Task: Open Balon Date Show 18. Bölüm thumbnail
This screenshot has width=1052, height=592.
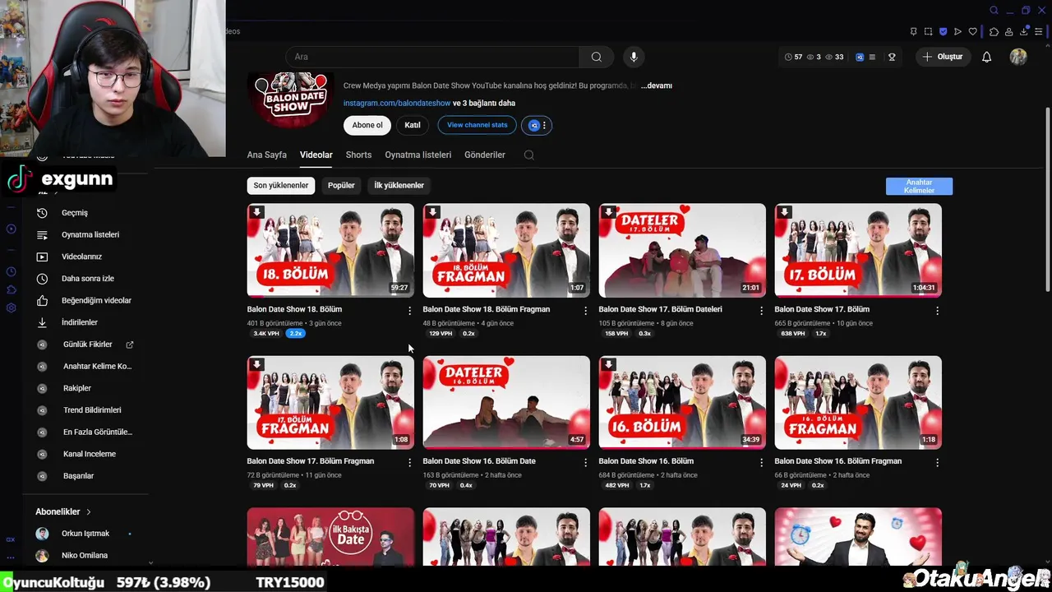Action: (x=330, y=250)
